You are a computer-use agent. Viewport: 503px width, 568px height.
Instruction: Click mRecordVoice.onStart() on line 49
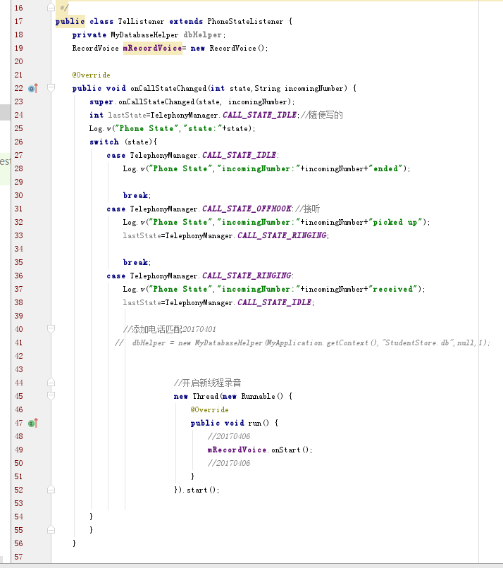(x=259, y=450)
